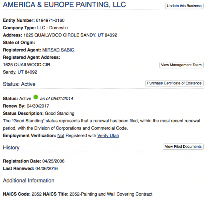Click the underlined Not link

pos(61,136)
